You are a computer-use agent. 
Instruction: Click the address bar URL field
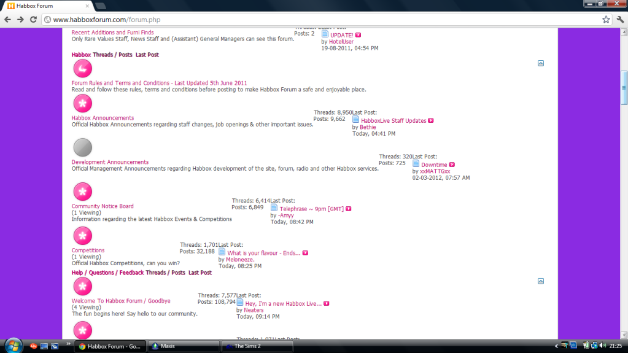pos(307,20)
